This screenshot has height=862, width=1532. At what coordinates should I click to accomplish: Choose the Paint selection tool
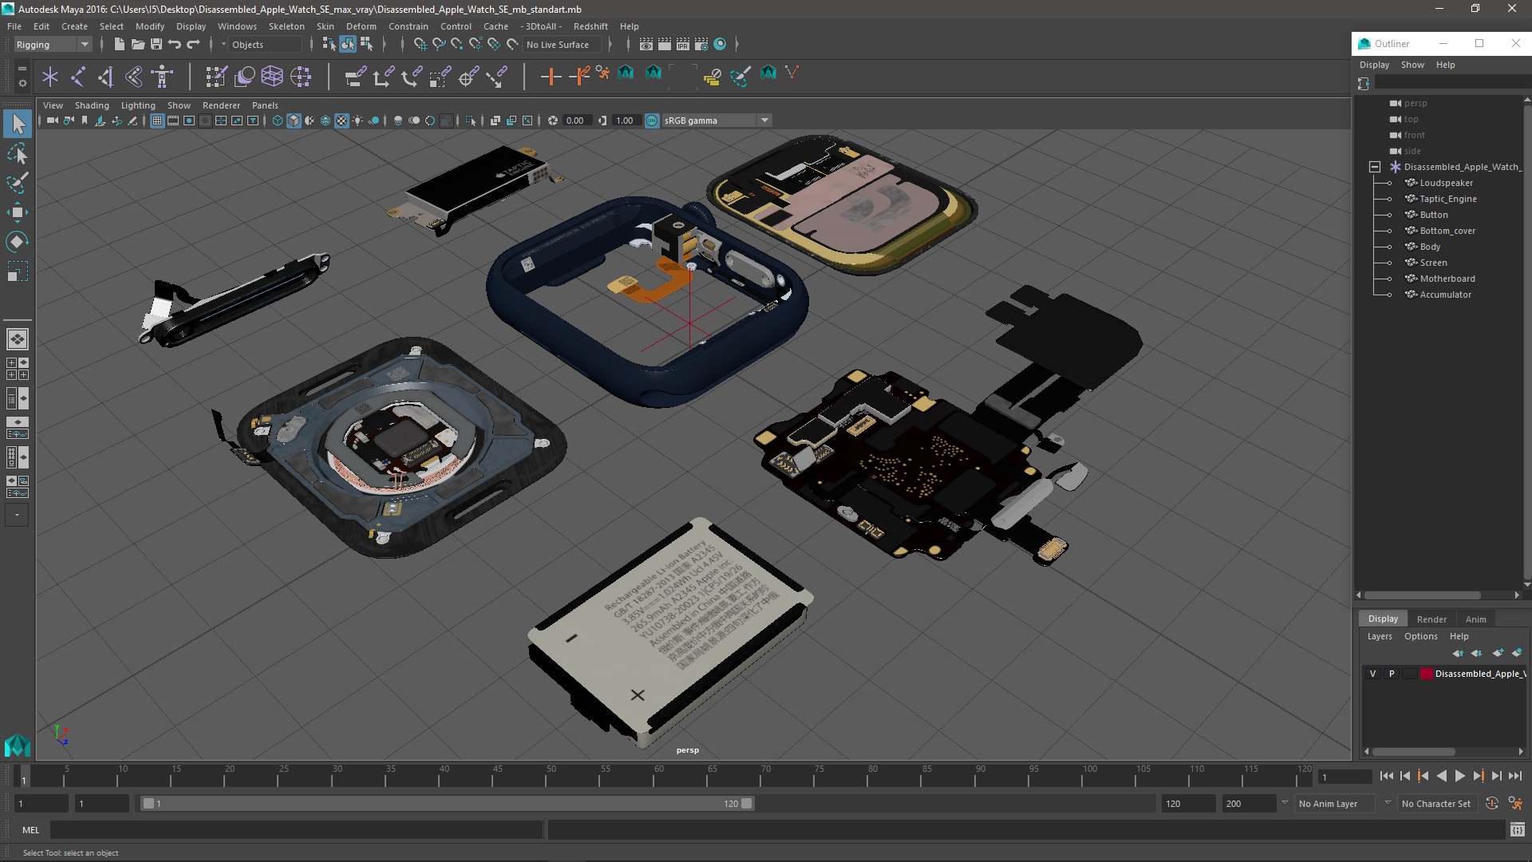[x=18, y=183]
